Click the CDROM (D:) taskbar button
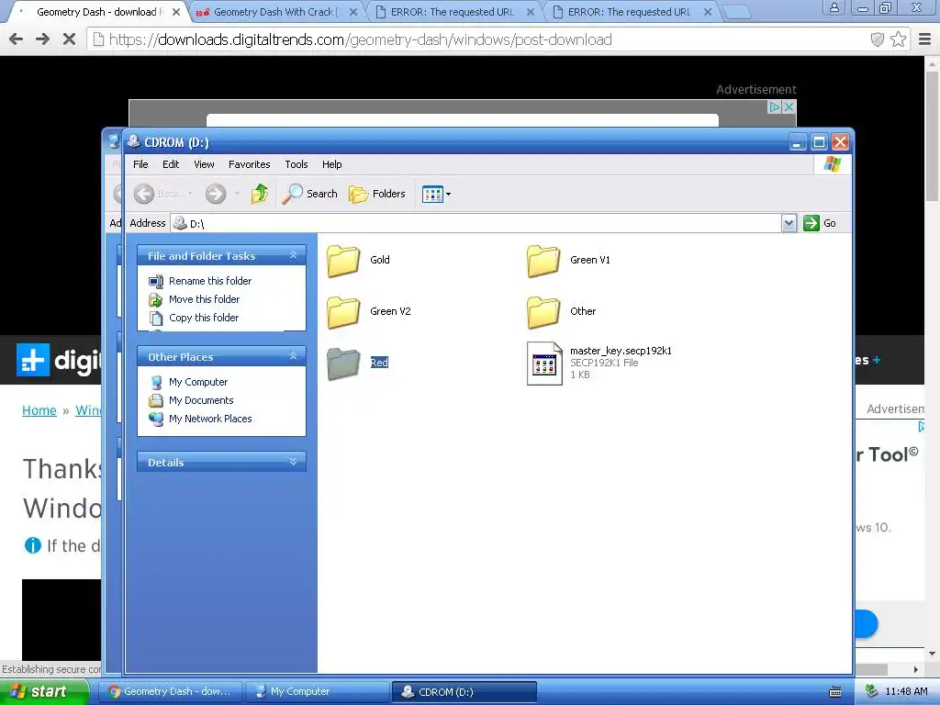 click(x=464, y=691)
